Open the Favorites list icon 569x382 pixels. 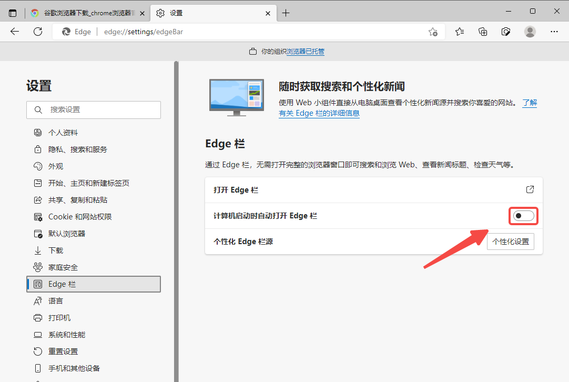[460, 32]
